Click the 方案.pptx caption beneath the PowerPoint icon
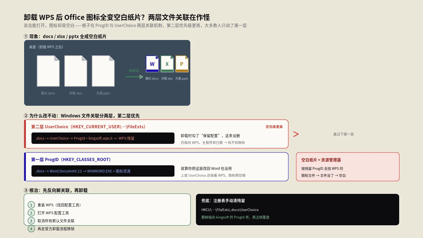The height and width of the screenshot is (238, 423). (182, 79)
